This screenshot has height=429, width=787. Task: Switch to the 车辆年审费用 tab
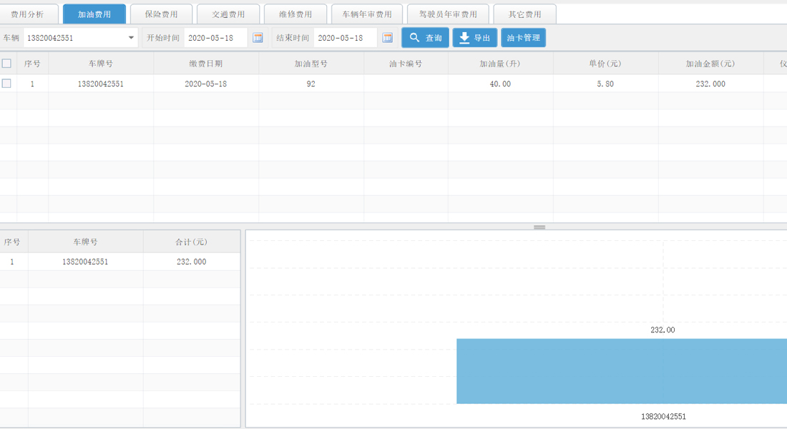(x=367, y=14)
